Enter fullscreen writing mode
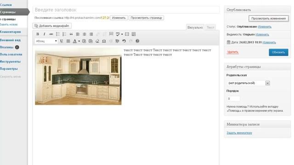The width and height of the screenshot is (294, 165). coord(127,34)
